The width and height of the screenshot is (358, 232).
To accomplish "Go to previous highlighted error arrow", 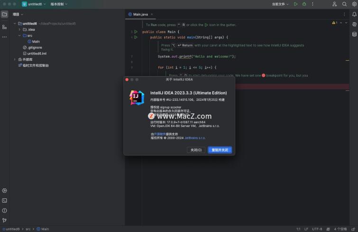I will [x=341, y=23].
